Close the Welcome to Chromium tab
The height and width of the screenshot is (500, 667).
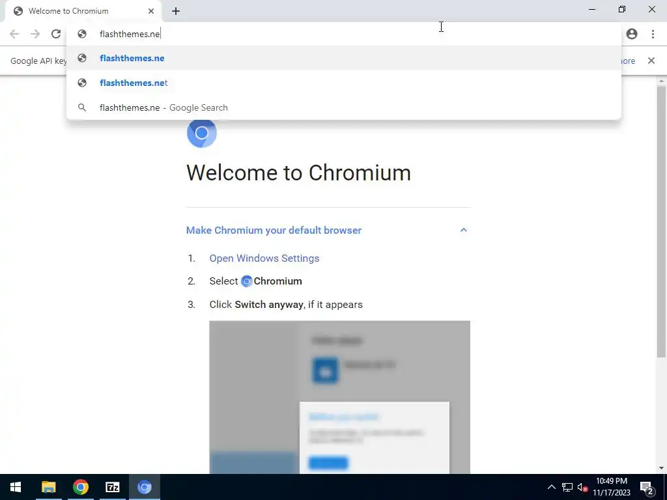coord(151,11)
